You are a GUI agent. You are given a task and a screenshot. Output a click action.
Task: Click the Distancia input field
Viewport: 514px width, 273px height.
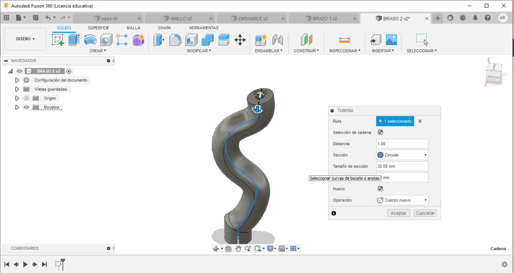402,144
